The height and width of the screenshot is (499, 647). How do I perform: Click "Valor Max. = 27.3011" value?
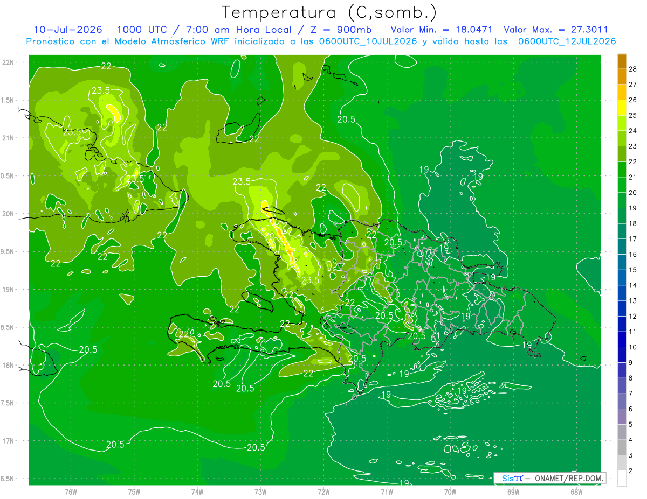pyautogui.click(x=556, y=30)
